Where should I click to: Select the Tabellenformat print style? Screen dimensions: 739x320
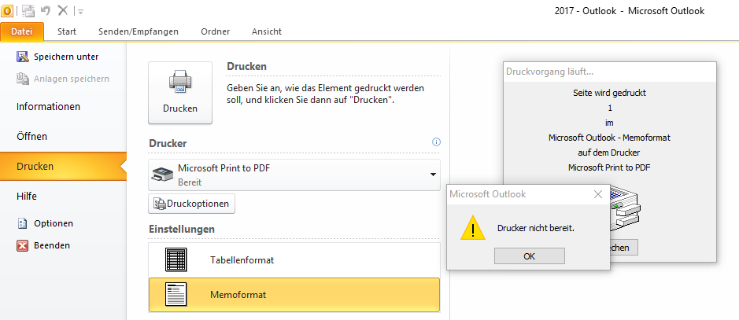point(294,259)
